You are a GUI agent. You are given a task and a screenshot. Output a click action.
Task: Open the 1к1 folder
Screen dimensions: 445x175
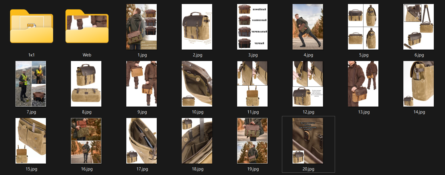click(x=32, y=26)
